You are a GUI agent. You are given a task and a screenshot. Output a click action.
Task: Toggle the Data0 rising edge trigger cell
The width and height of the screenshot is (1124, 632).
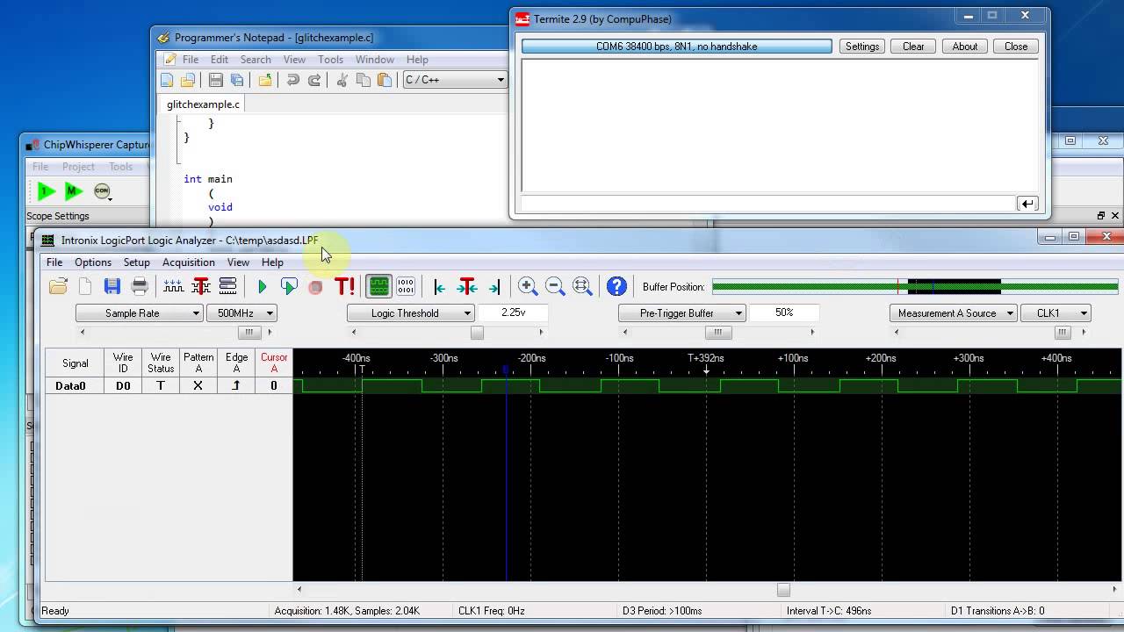coord(236,385)
